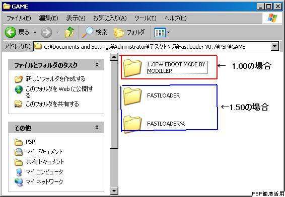
Task: Click the Forward arrow button
Action: (46, 33)
